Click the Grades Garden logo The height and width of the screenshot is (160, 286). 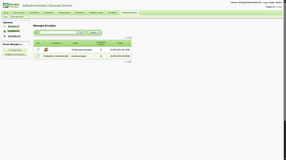click(11, 5)
